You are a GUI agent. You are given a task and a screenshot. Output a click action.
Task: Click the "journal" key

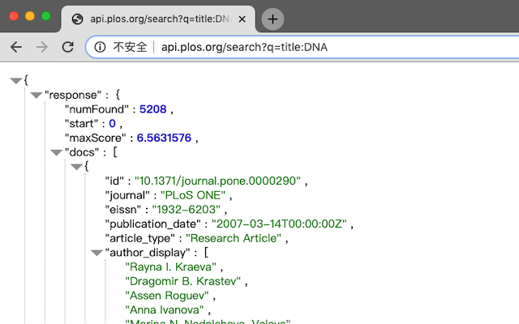(x=127, y=195)
